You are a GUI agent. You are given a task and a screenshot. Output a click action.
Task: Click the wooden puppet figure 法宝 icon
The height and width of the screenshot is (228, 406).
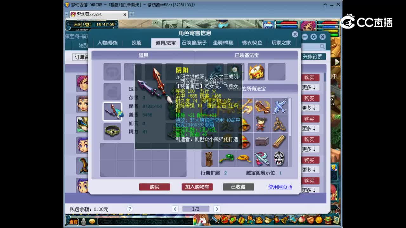tap(279, 124)
